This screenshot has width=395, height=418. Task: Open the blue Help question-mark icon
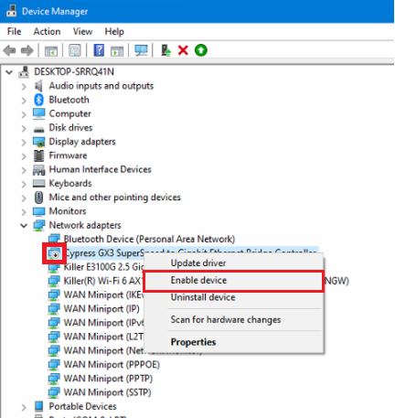(99, 50)
